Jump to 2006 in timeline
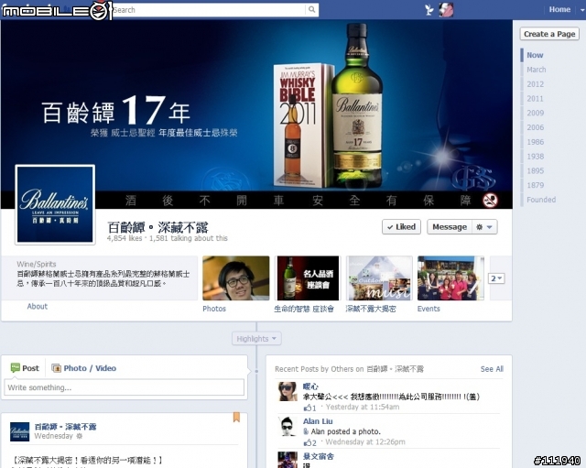 click(x=535, y=127)
